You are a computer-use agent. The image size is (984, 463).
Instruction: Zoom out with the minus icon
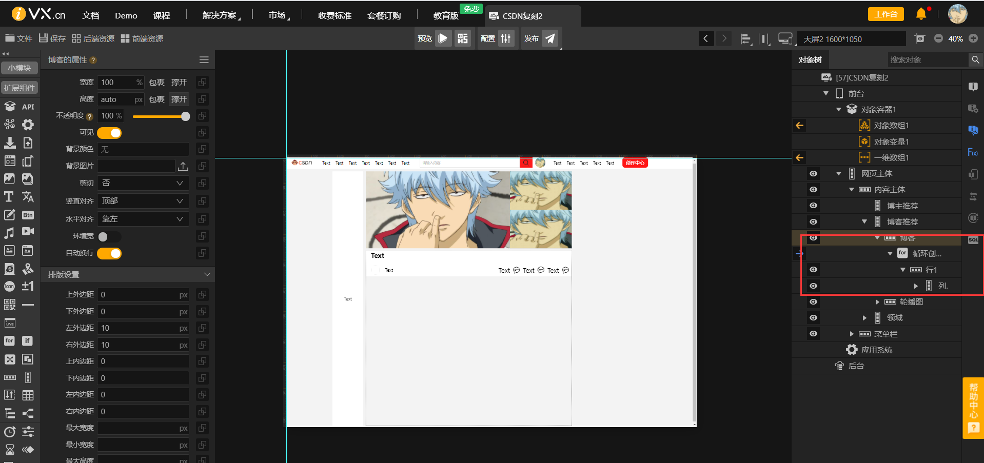click(x=938, y=38)
